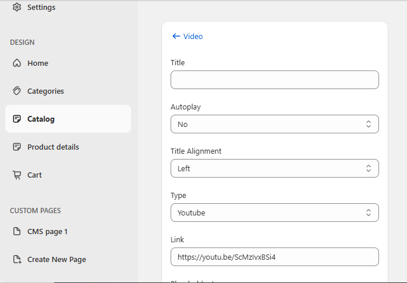The height and width of the screenshot is (283, 407).
Task: Click the Title Alignment dropdown arrows
Action: 369,168
